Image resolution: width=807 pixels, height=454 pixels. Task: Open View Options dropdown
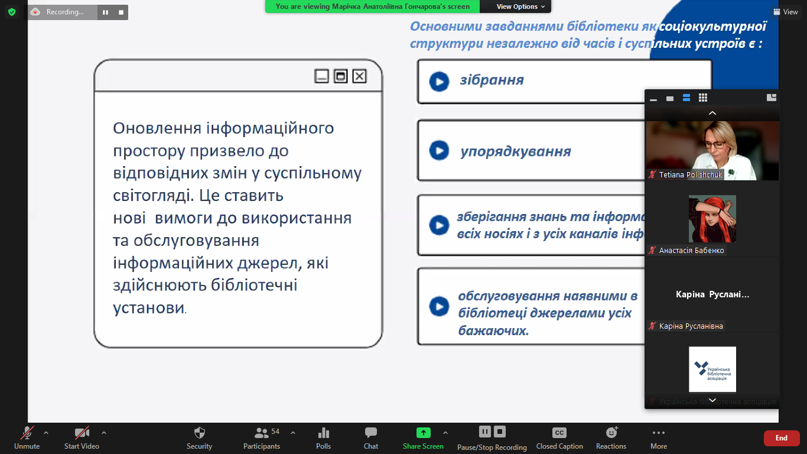click(x=516, y=7)
